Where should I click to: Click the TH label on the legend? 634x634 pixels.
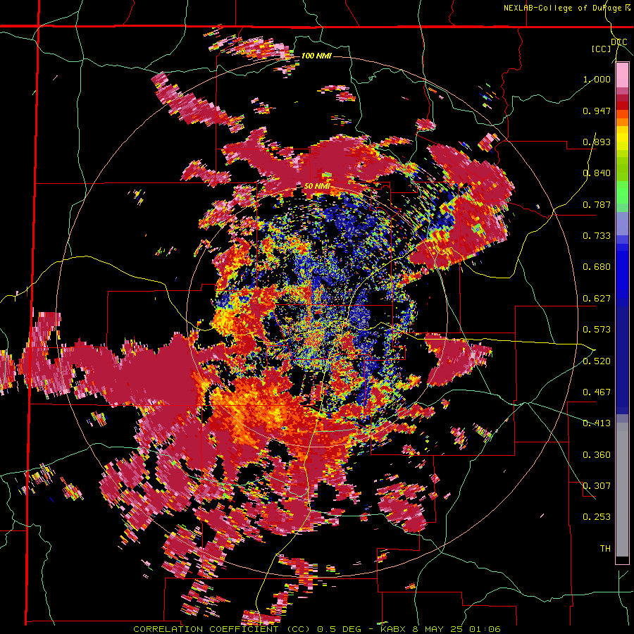pos(605,549)
